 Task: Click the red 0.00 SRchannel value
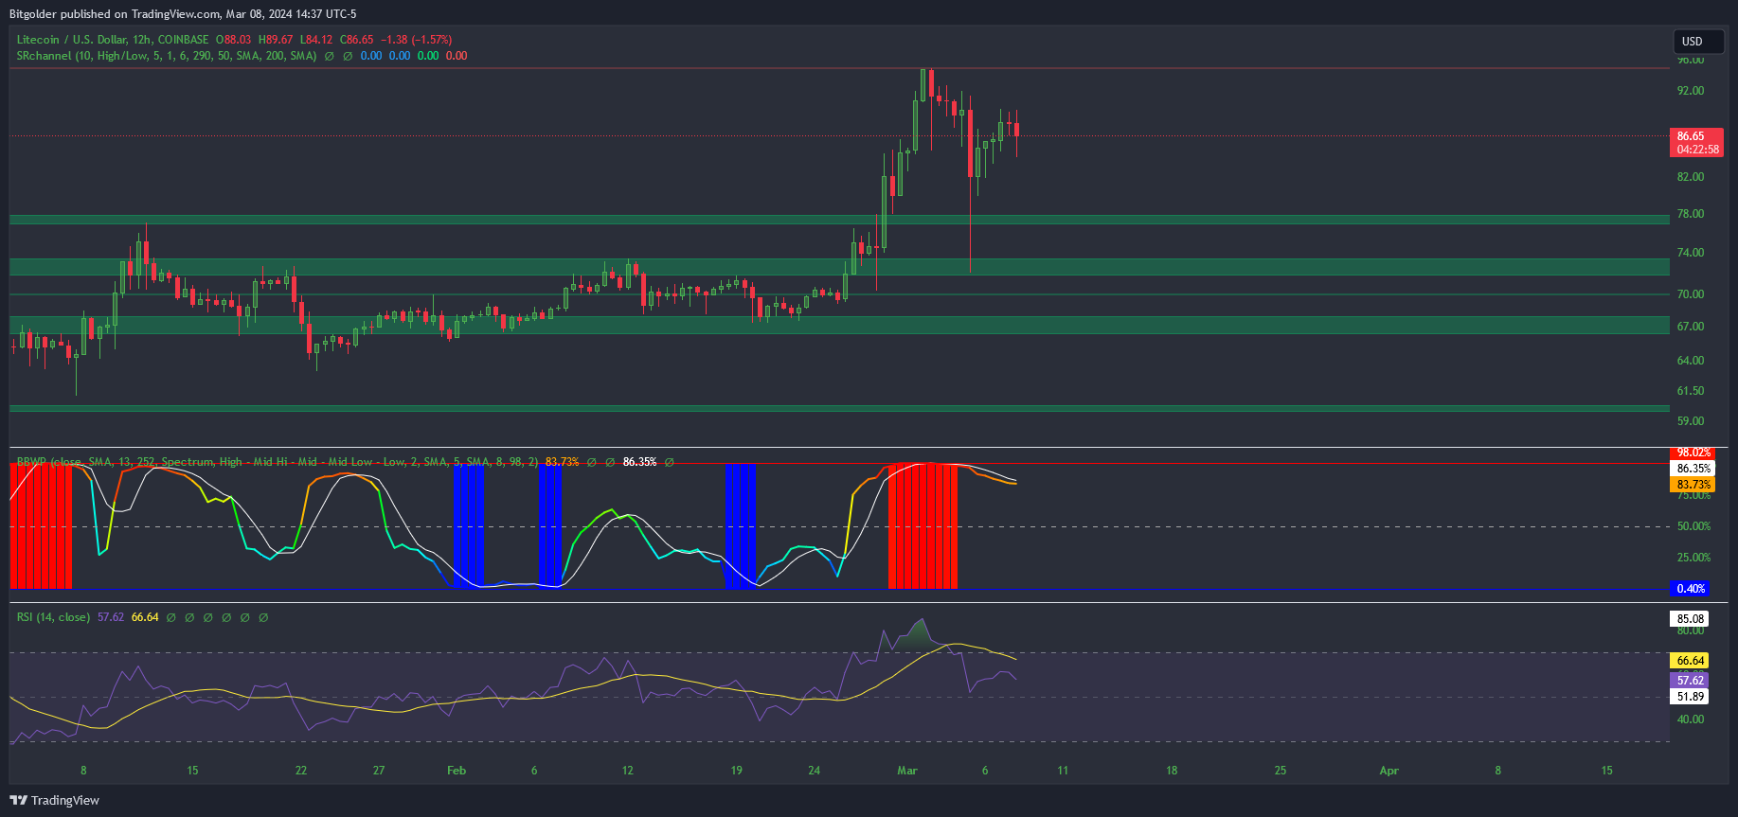pos(457,56)
